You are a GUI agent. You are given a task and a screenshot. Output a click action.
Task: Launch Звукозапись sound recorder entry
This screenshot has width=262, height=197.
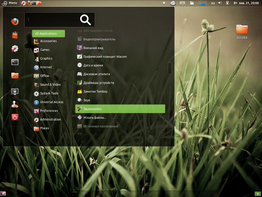pyautogui.click(x=120, y=109)
